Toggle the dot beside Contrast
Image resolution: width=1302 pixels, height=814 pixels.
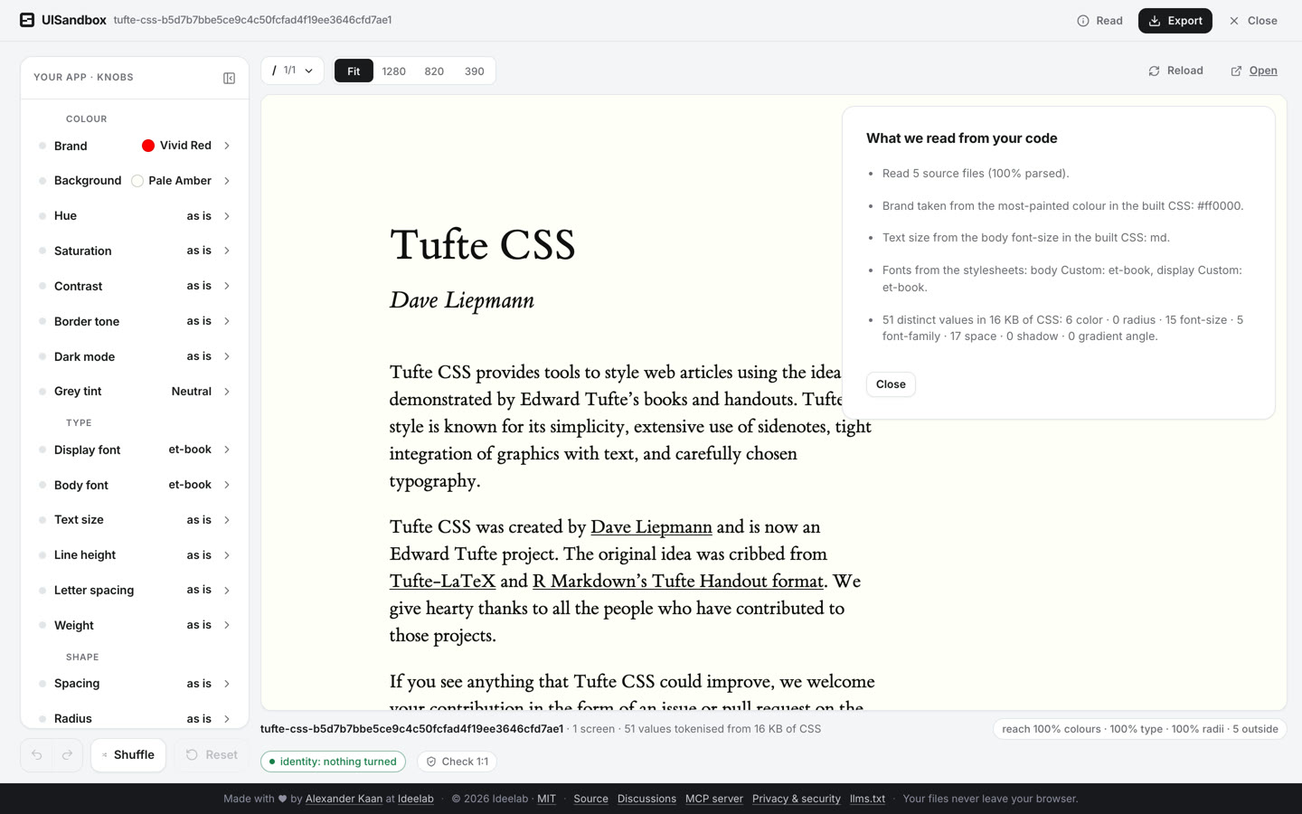pos(42,286)
